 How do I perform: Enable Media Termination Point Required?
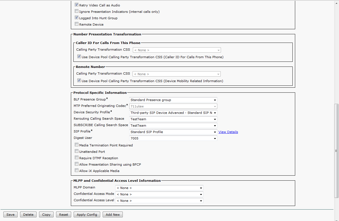[x=77, y=145]
